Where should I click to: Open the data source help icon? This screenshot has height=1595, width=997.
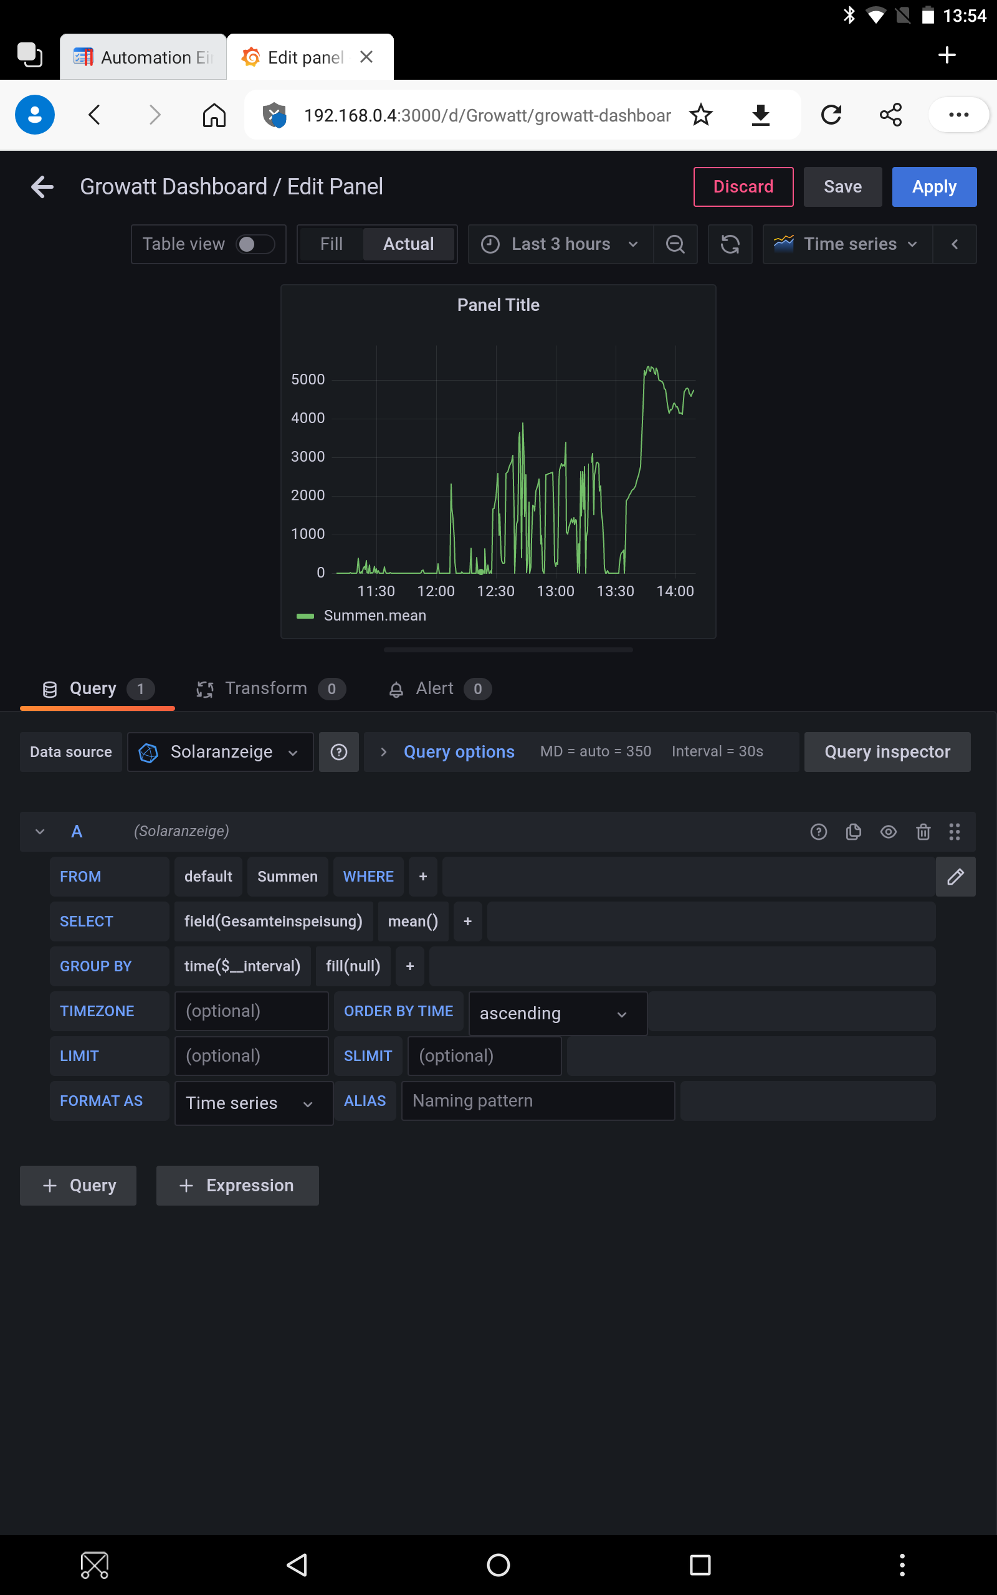click(339, 752)
